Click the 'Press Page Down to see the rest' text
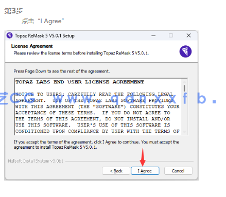Viewport: 226px width, 197px height. pyautogui.click(x=62, y=71)
